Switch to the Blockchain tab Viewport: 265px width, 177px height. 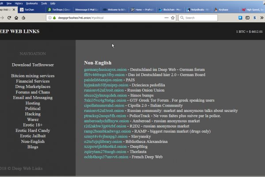click(x=170, y=9)
